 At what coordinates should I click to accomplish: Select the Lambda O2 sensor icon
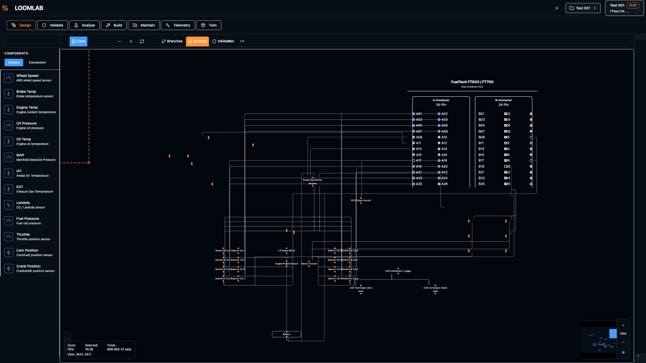[x=9, y=205]
